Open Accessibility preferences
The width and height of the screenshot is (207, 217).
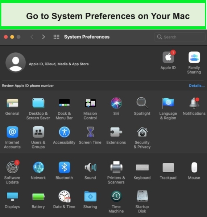65,132
